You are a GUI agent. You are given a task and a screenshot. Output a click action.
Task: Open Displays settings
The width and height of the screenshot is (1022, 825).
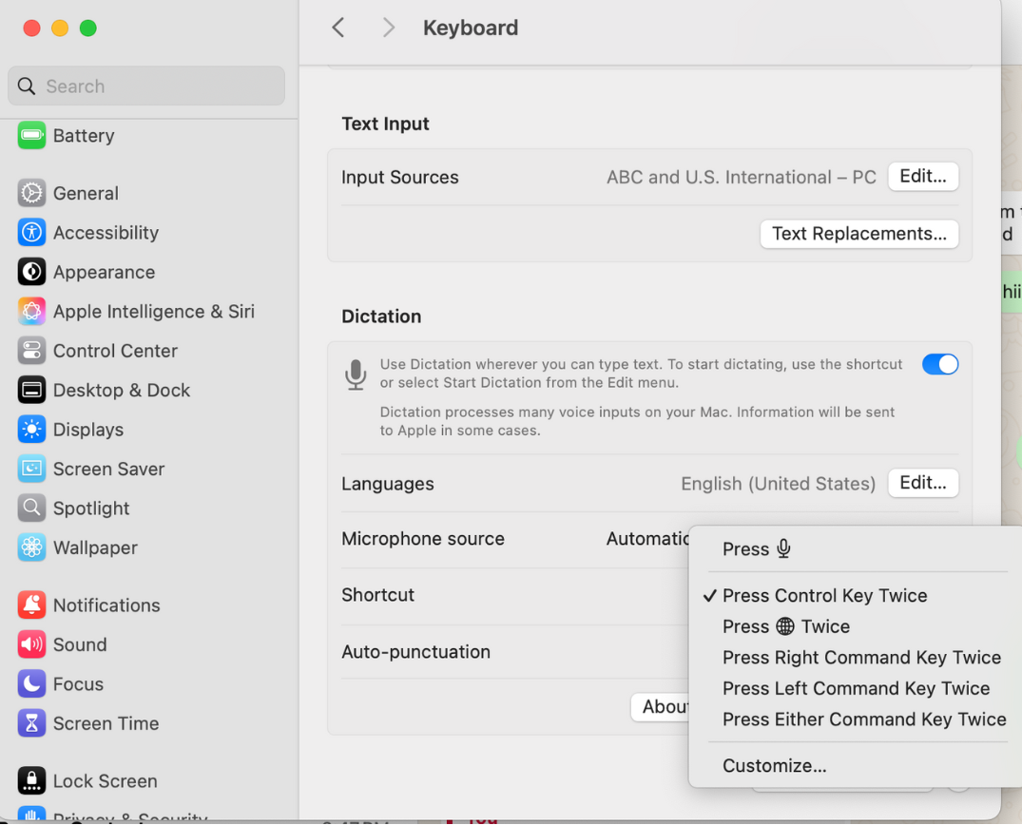[88, 430]
